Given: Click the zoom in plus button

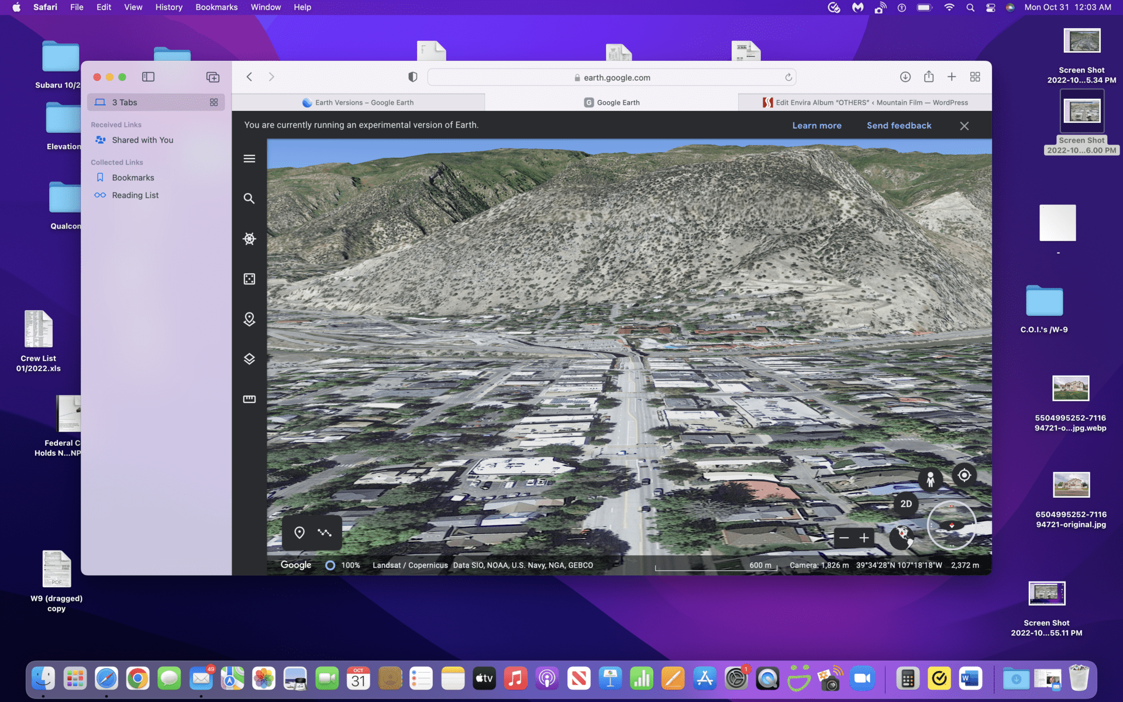Looking at the screenshot, I should [x=864, y=538].
